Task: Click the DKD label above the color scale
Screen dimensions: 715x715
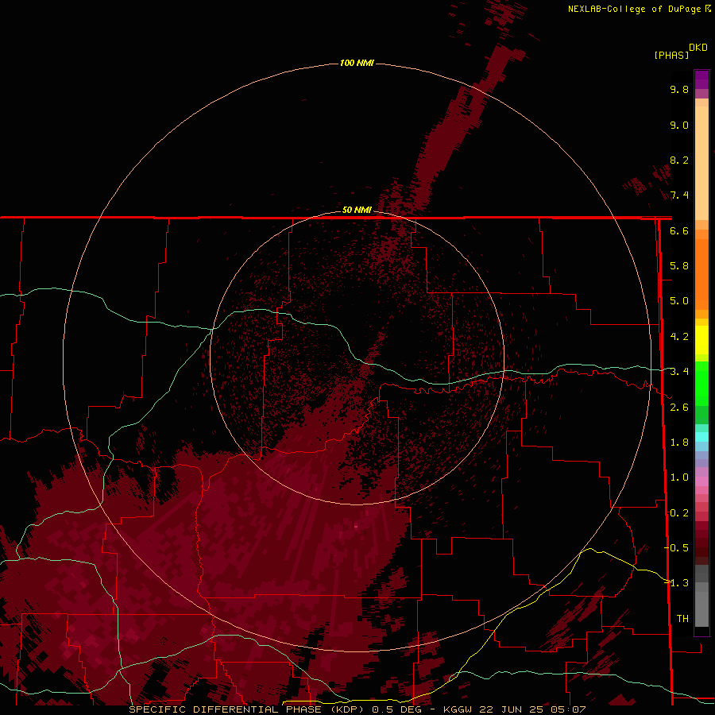Action: coord(698,48)
